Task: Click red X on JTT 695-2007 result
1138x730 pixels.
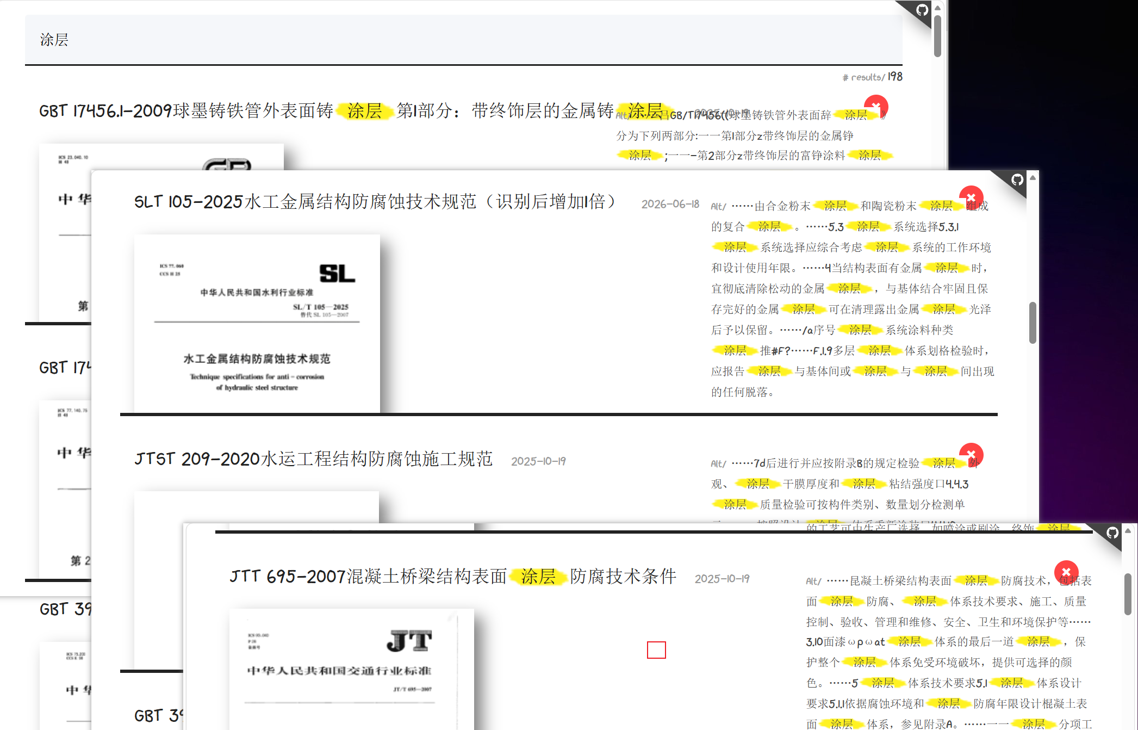Action: 1066,572
